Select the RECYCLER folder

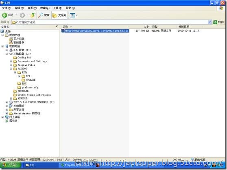tap(23, 91)
